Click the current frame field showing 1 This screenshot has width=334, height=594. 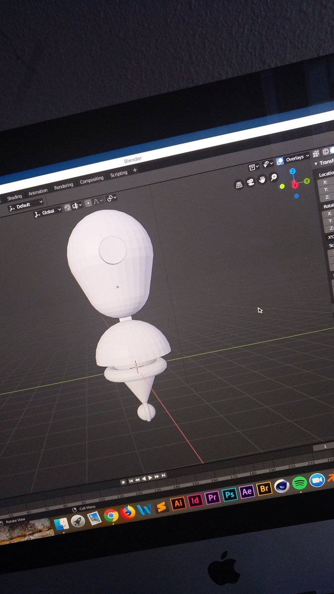point(324,446)
